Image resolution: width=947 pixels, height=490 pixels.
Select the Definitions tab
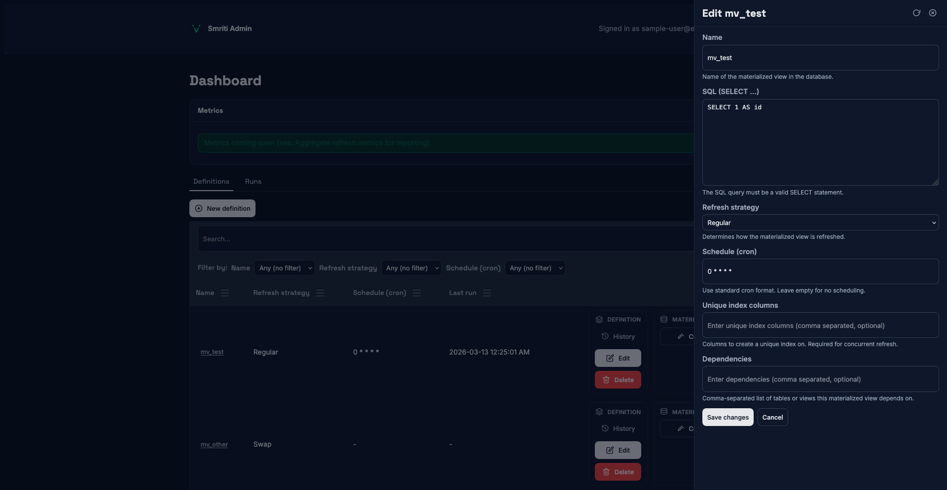211,182
